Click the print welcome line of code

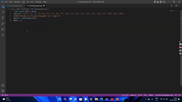pyautogui.click(x=37, y=16)
